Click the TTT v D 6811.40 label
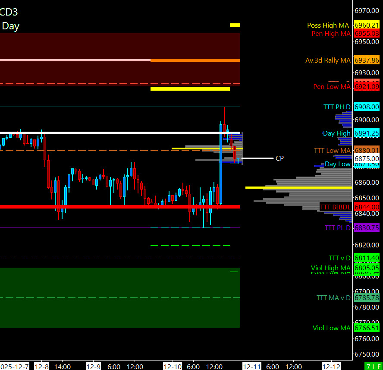Image resolution: width=383 pixels, height=370 pixels. pyautogui.click(x=366, y=258)
